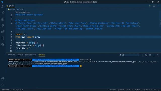Run Python file with play button
This screenshot has width=161, height=91.
point(150,6)
